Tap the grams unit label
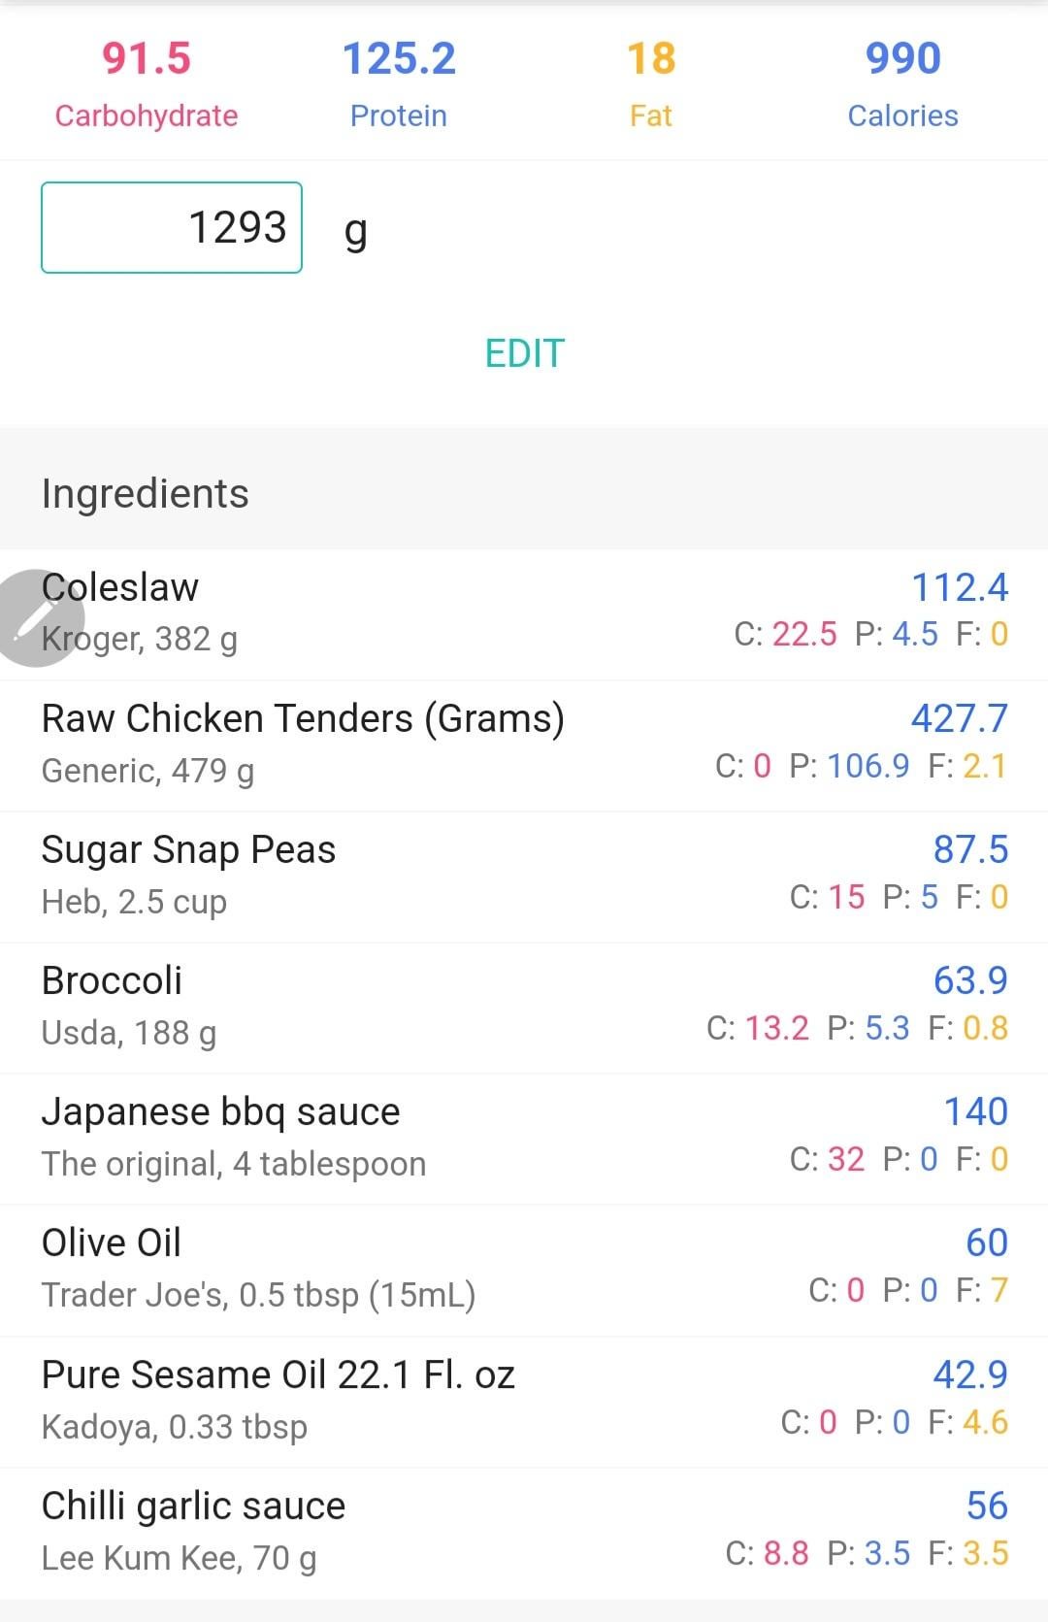Image resolution: width=1048 pixels, height=1622 pixels. 356,230
